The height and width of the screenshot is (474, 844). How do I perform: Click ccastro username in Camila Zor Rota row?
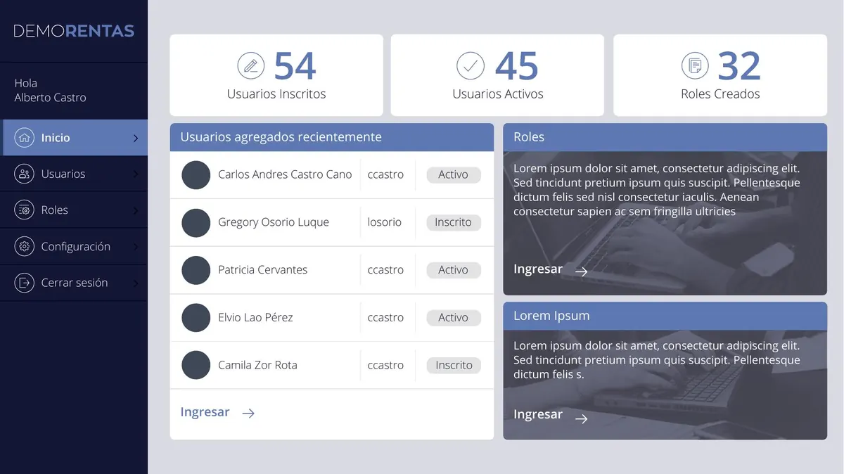[x=385, y=365]
